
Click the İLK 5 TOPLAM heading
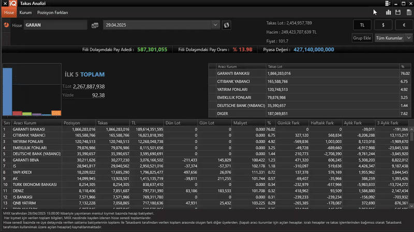[x=85, y=75]
